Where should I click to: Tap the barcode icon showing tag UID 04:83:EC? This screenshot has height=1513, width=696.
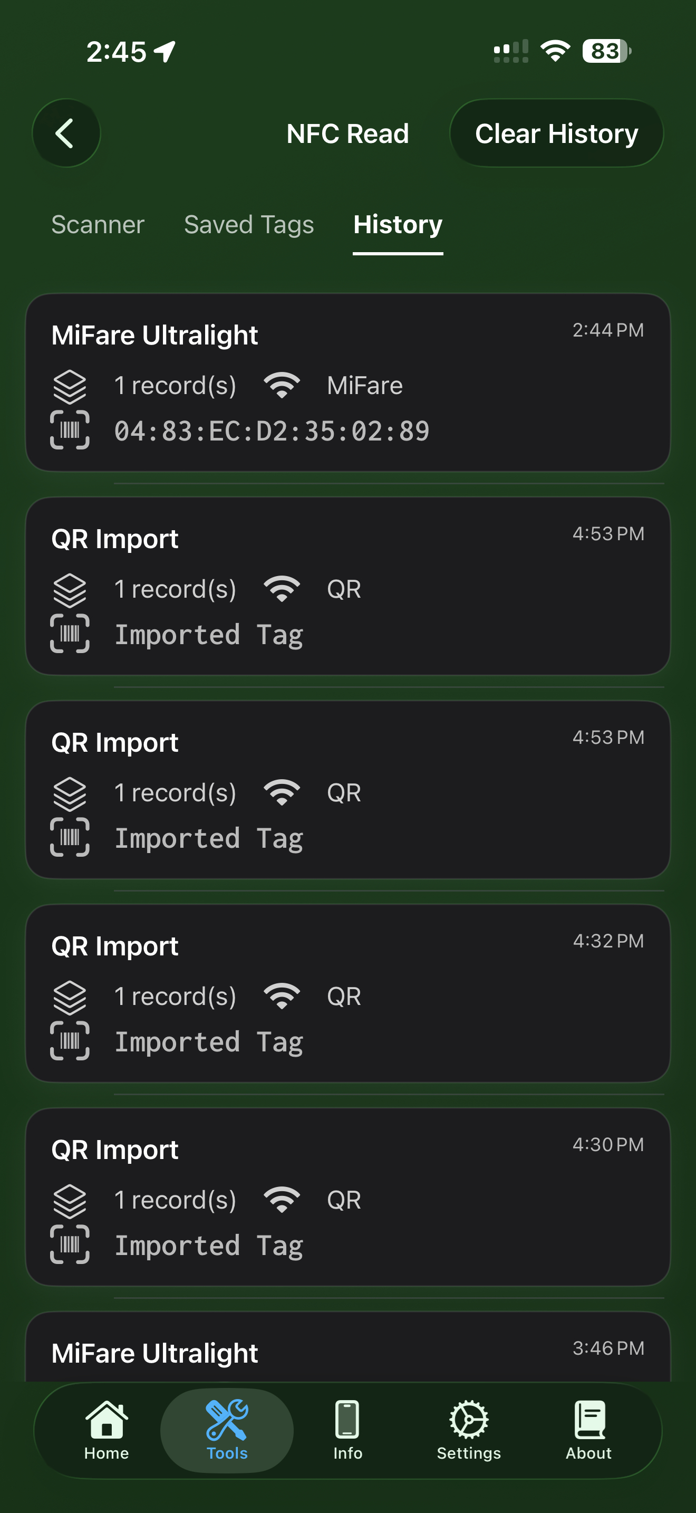[71, 430]
